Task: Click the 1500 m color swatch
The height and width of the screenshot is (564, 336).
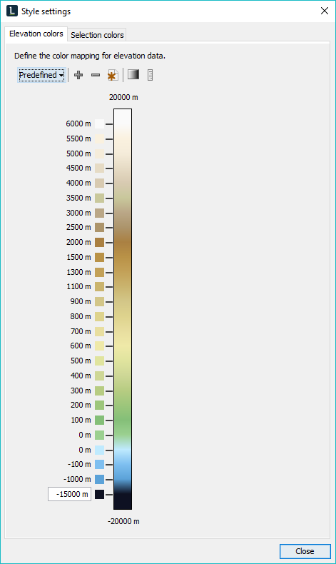Action: pyautogui.click(x=100, y=257)
